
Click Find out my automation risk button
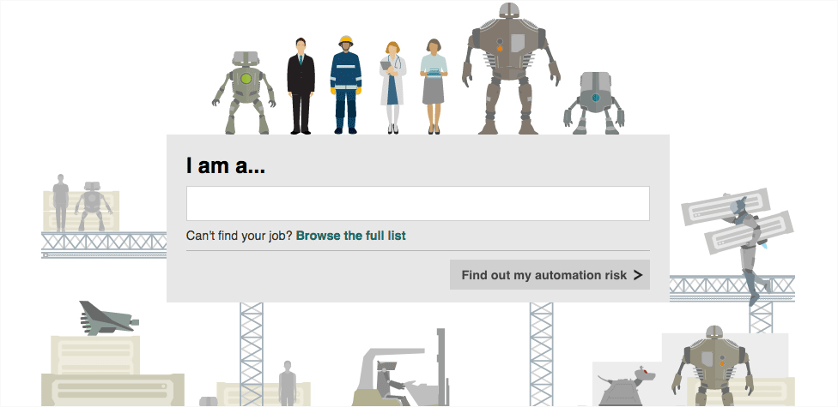coord(550,275)
